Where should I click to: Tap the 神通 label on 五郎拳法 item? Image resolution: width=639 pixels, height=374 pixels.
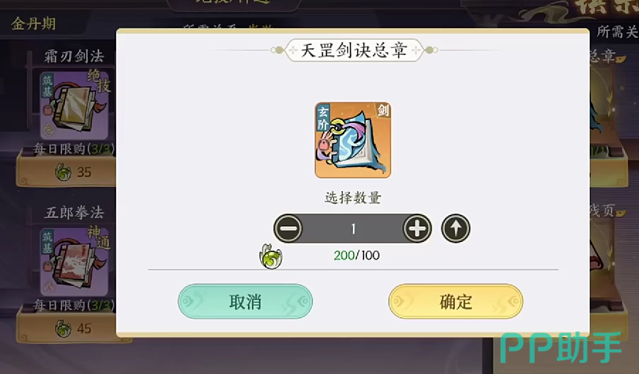tap(100, 238)
